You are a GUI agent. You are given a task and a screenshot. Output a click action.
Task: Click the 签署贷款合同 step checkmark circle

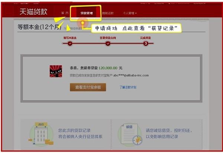coord(108,43)
